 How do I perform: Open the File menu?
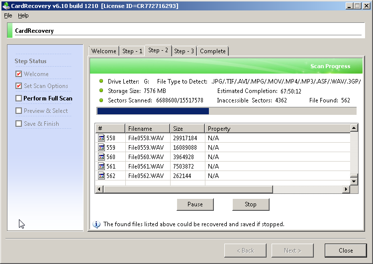[x=8, y=15]
